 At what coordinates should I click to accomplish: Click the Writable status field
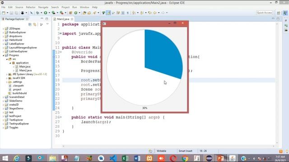click(161, 151)
